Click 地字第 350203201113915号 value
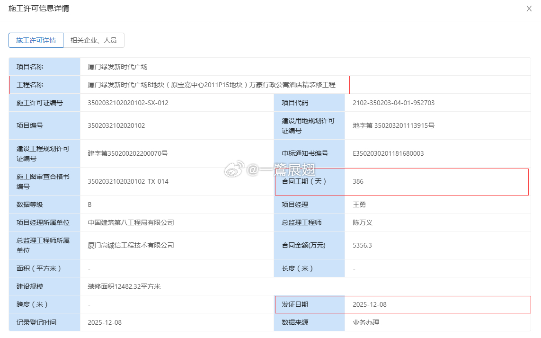 pos(393,125)
